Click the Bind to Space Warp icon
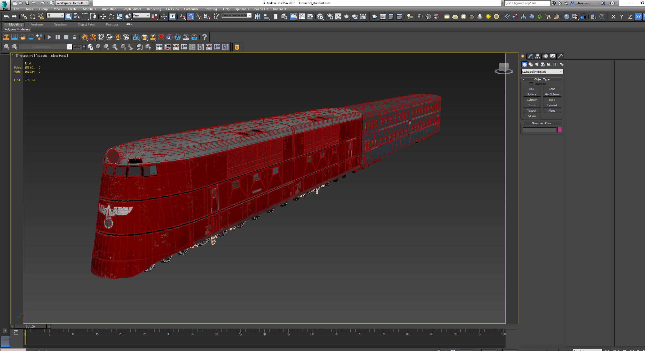The width and height of the screenshot is (645, 351). point(41,16)
